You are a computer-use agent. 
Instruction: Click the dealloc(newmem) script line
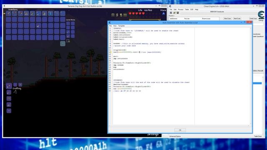[x=121, y=84]
